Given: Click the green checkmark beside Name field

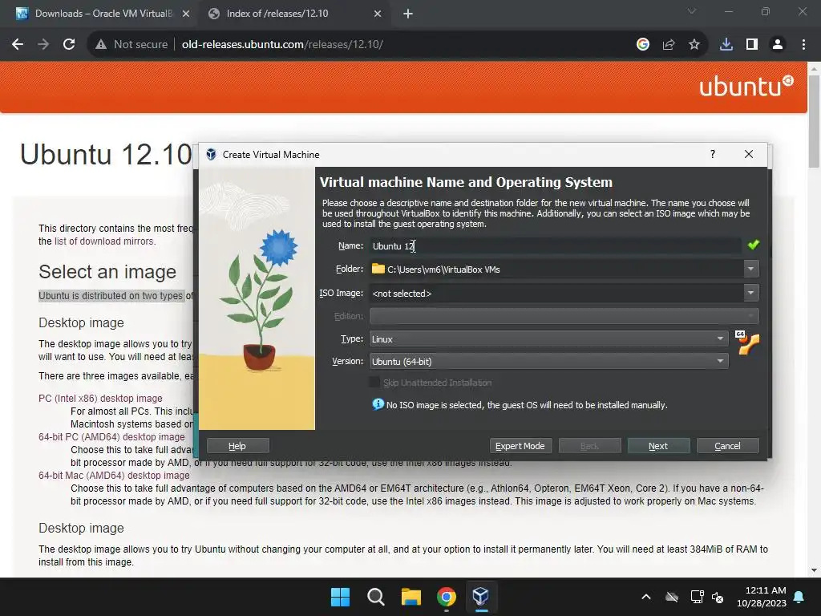Looking at the screenshot, I should 753,245.
